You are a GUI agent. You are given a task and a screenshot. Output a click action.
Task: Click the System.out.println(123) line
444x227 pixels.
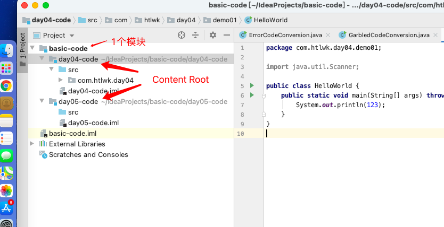click(x=341, y=105)
